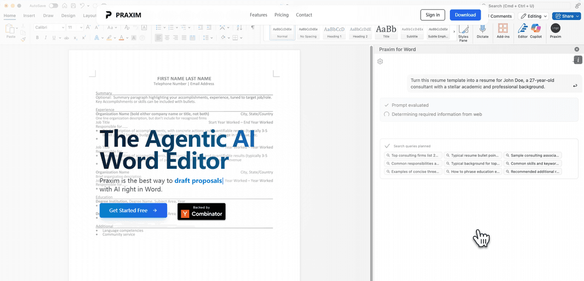The width and height of the screenshot is (584, 281).
Task: Toggle bold formatting in the ribbon
Action: pos(38,38)
